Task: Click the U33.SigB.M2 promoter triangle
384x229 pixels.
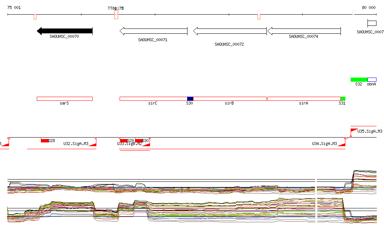Action: (x=146, y=145)
